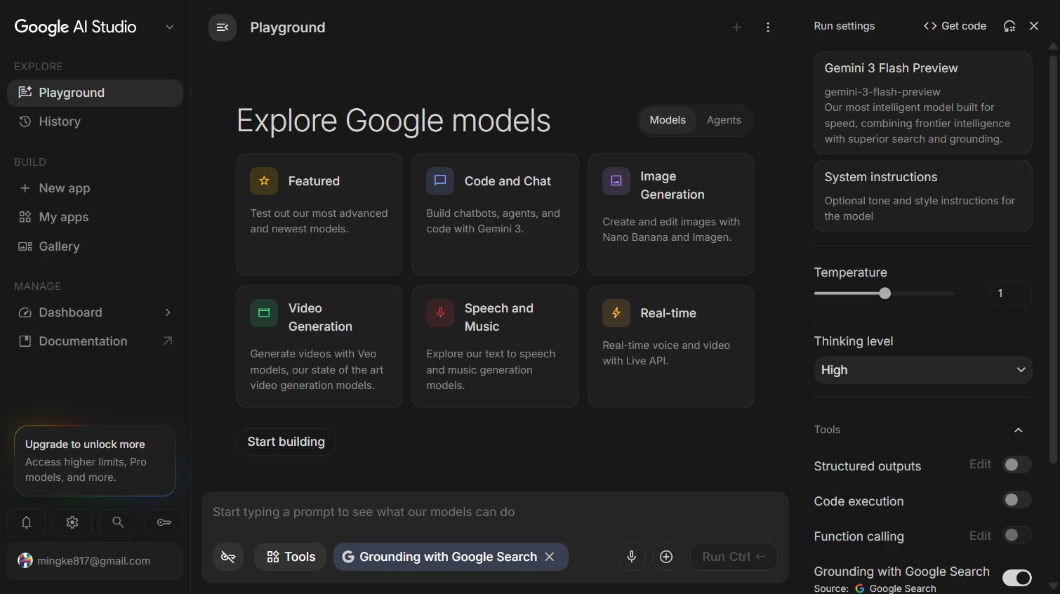
Task: Remove Grounding with Google Search chip
Action: (x=550, y=557)
